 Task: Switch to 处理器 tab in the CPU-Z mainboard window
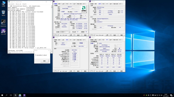click(92, 4)
